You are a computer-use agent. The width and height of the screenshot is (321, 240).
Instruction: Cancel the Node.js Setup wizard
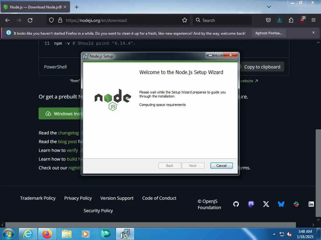[221, 166]
